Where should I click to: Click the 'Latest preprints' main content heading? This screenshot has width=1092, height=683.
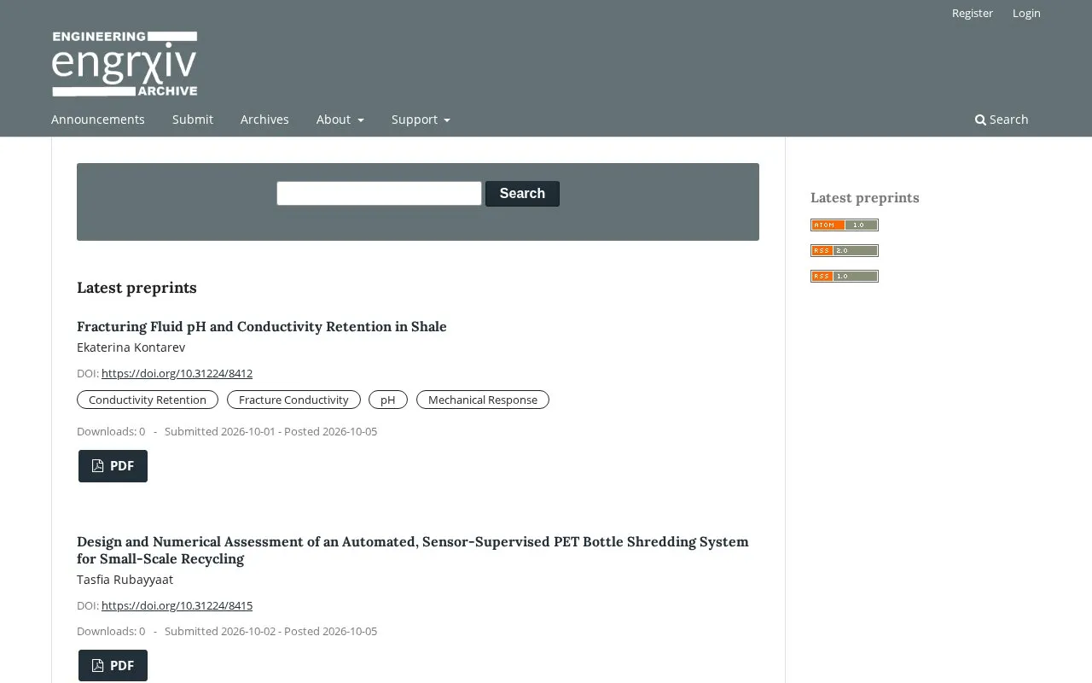click(136, 288)
